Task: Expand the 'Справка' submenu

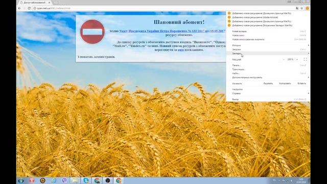Action: 268,94
